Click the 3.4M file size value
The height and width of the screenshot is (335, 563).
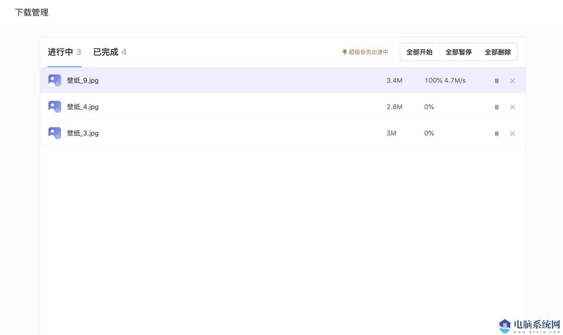click(394, 80)
